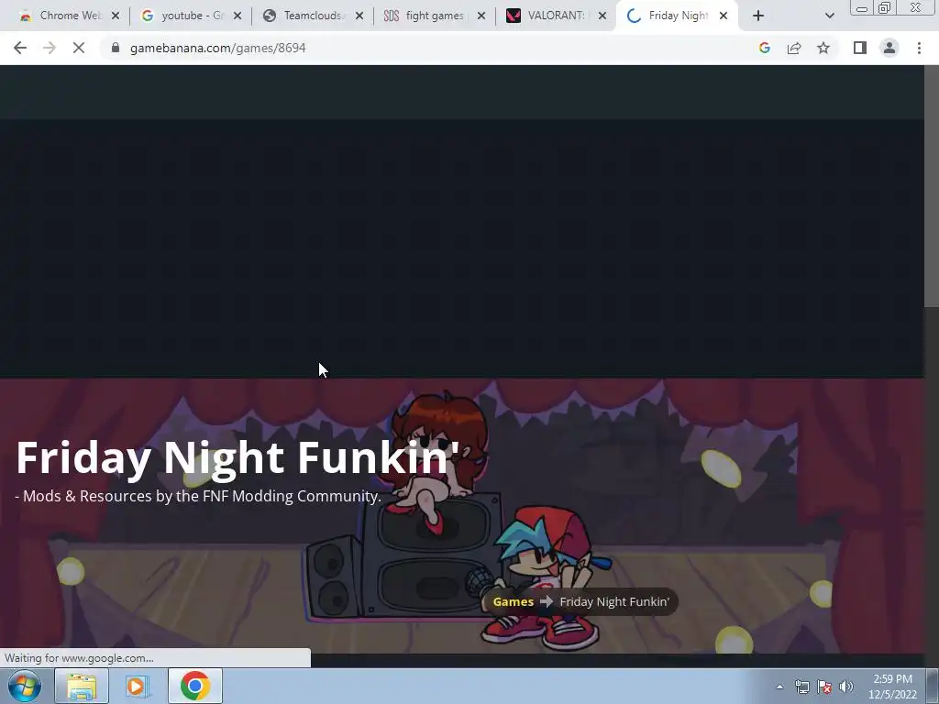Click the Friday Night Funkin' breadcrumb
Viewport: 939px width, 704px height.
(614, 601)
